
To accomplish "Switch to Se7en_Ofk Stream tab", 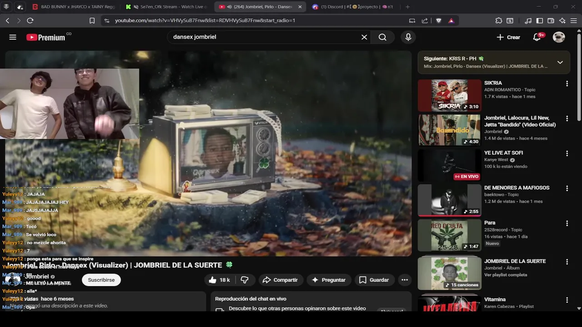I will tap(166, 7).
